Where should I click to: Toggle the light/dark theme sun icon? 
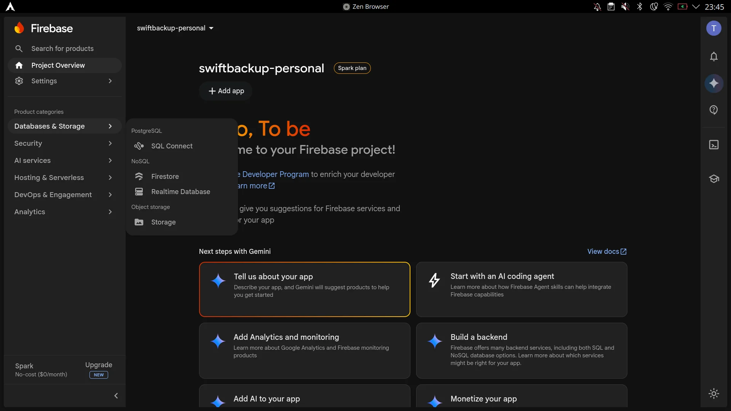(714, 393)
